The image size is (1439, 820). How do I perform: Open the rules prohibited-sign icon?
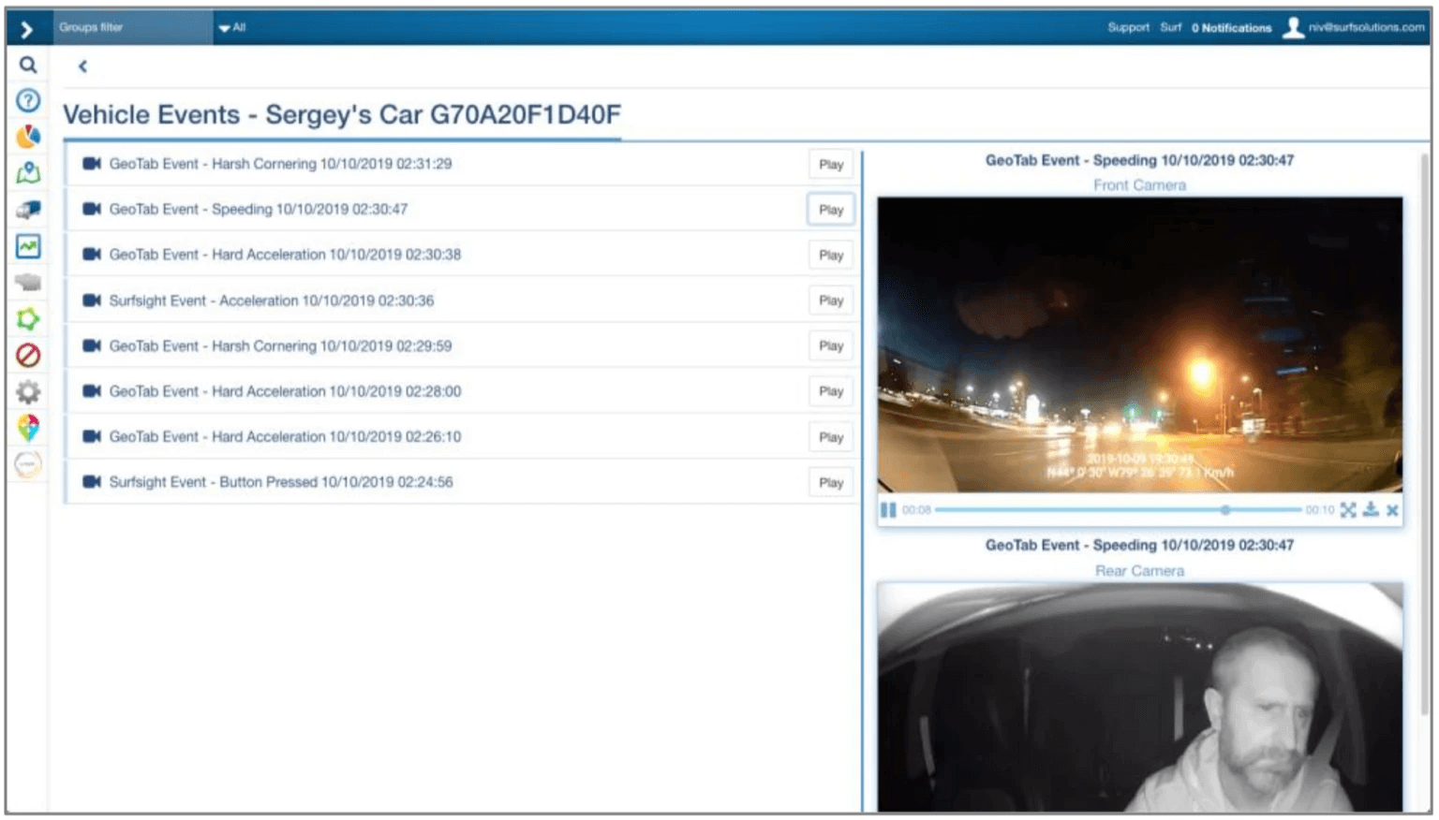[28, 356]
